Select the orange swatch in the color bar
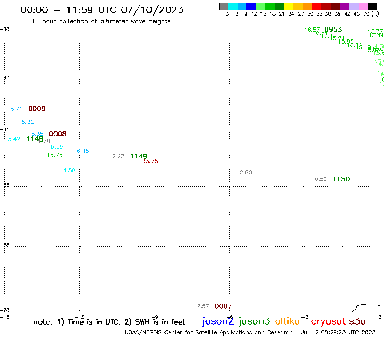This screenshot has width=384, height=337. (x=307, y=6)
